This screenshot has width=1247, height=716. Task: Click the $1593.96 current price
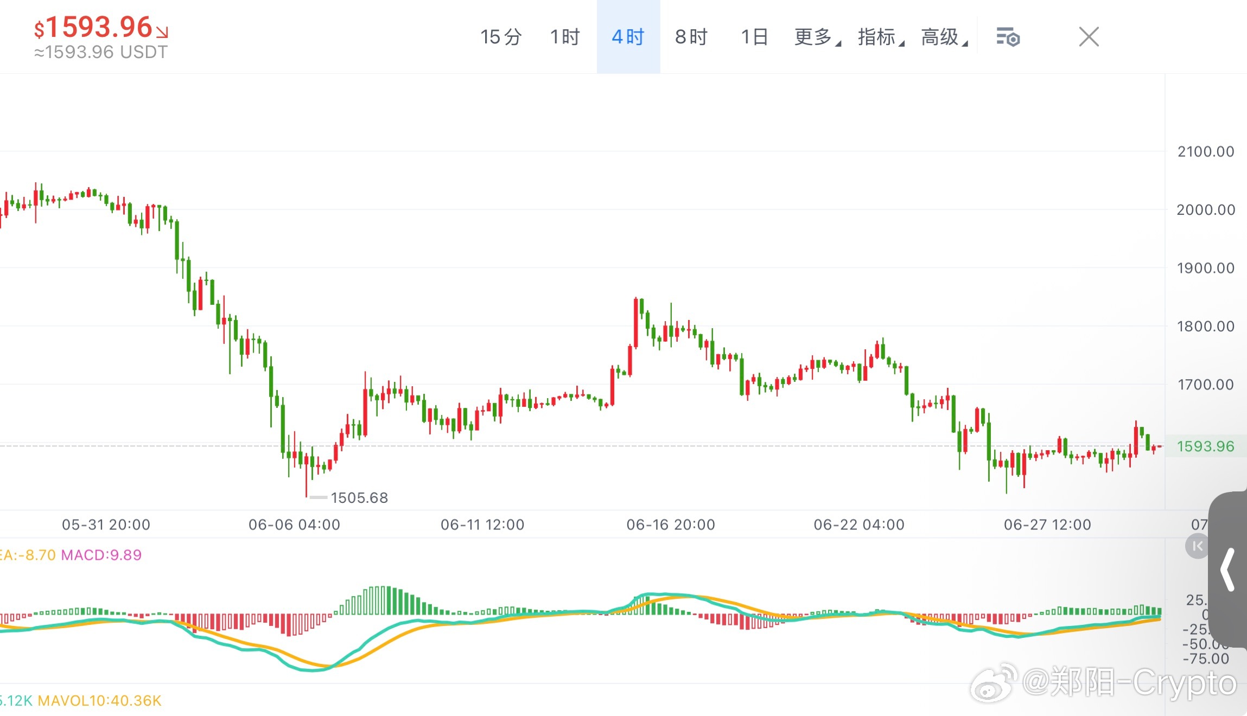93,27
